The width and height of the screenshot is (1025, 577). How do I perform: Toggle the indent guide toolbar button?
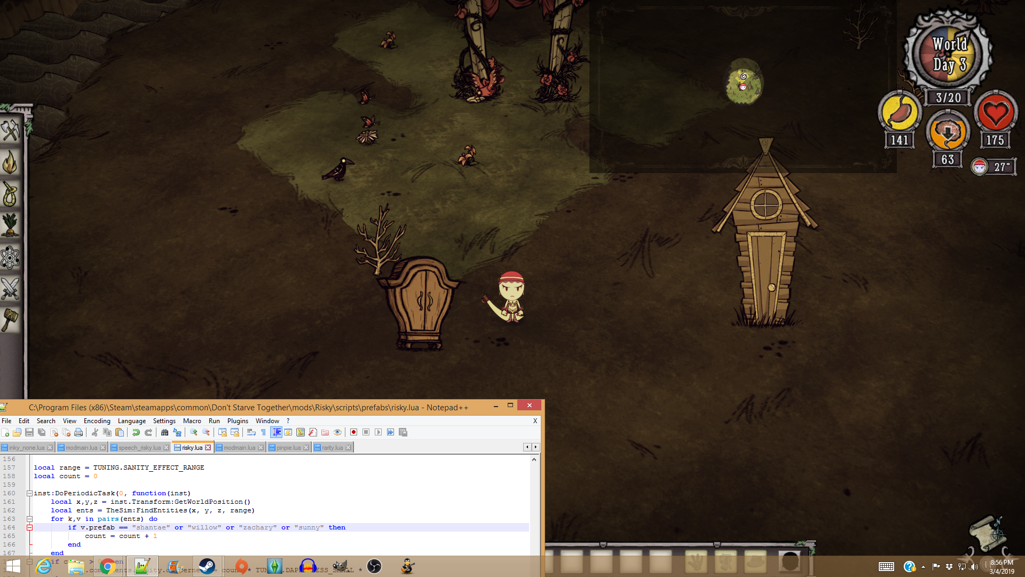276,432
